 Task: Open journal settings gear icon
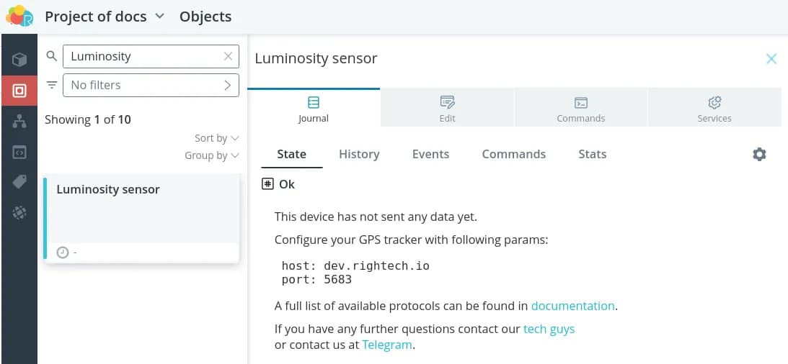click(759, 154)
